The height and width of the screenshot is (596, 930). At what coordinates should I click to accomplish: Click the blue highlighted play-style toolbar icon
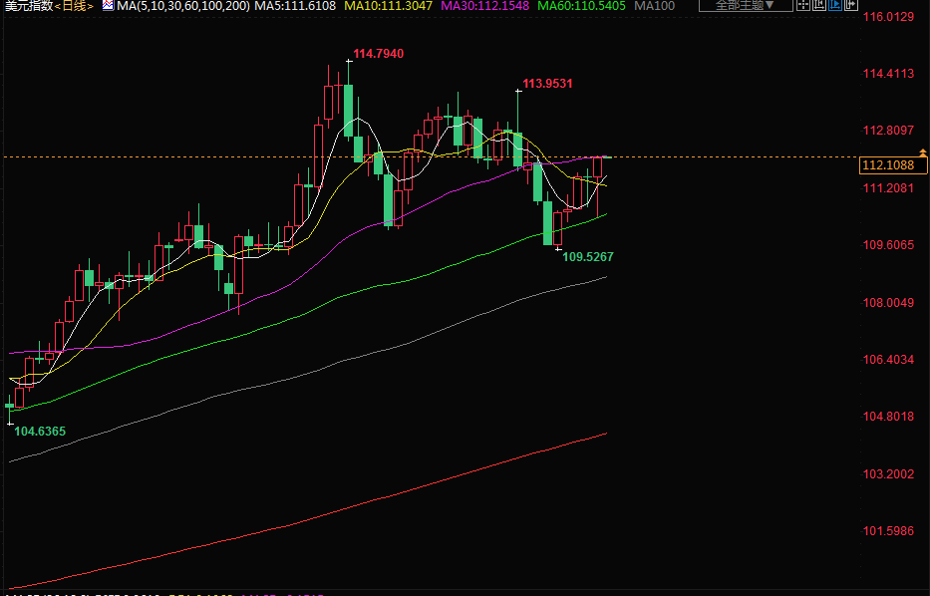pos(835,4)
